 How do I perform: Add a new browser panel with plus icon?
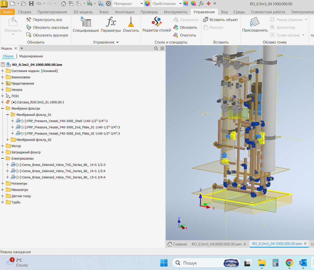point(22,48)
